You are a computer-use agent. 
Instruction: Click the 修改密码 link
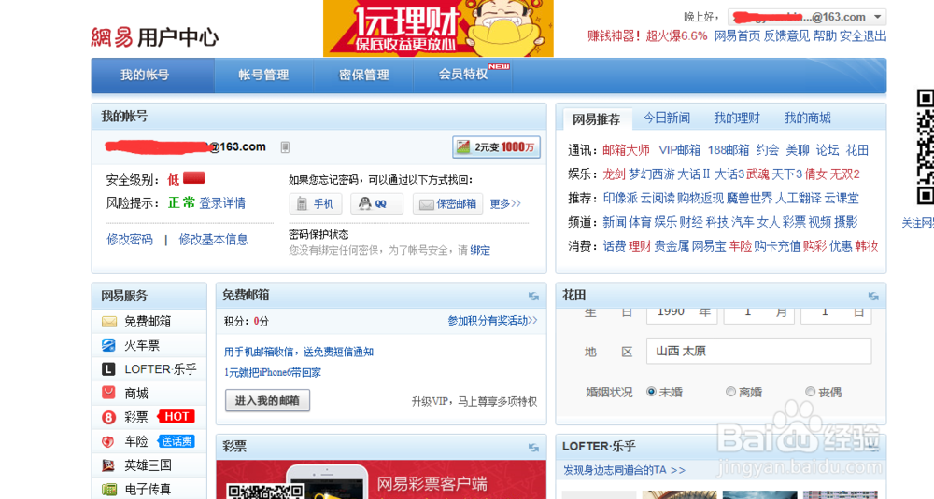[130, 239]
